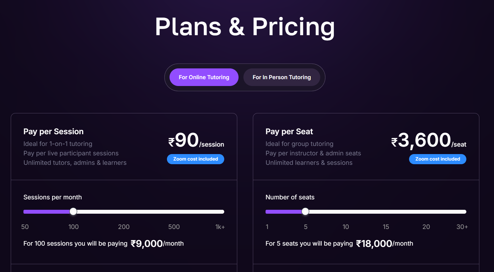Select the For Online Tutoring tab
The width and height of the screenshot is (494, 272).
coord(204,77)
